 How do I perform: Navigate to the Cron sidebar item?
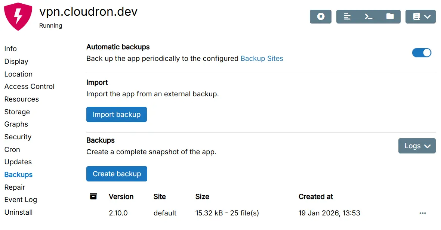12,150
